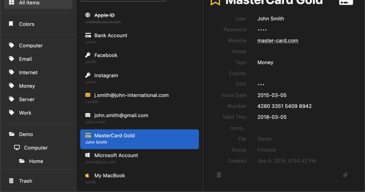Click the card number 4280 3351 5409 8942
This screenshot has height=192, width=365.
pyautogui.click(x=284, y=106)
